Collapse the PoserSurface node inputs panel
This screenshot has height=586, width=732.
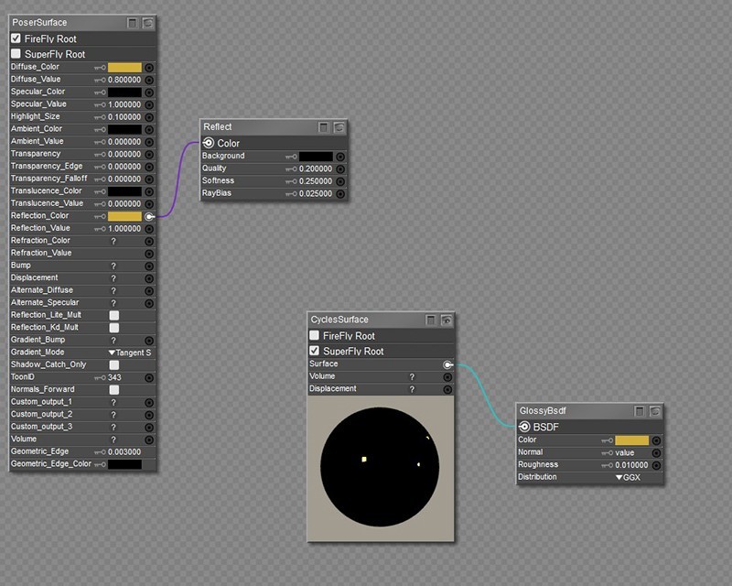(133, 22)
